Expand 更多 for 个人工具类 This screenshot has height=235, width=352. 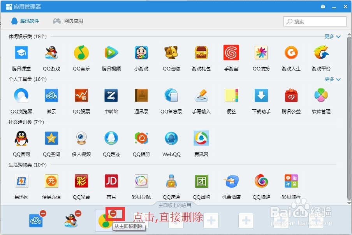(x=333, y=79)
